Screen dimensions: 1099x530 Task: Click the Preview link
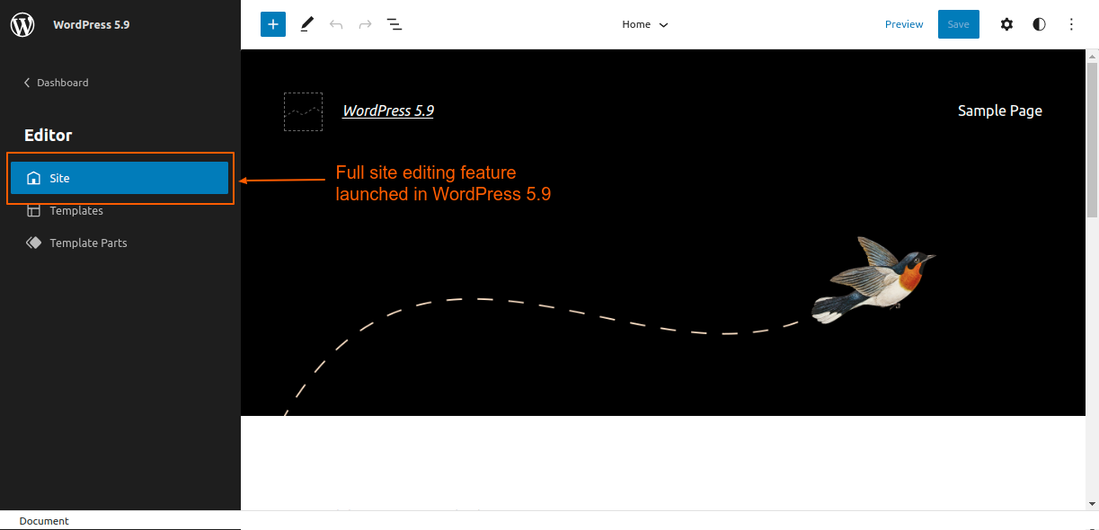tap(904, 24)
